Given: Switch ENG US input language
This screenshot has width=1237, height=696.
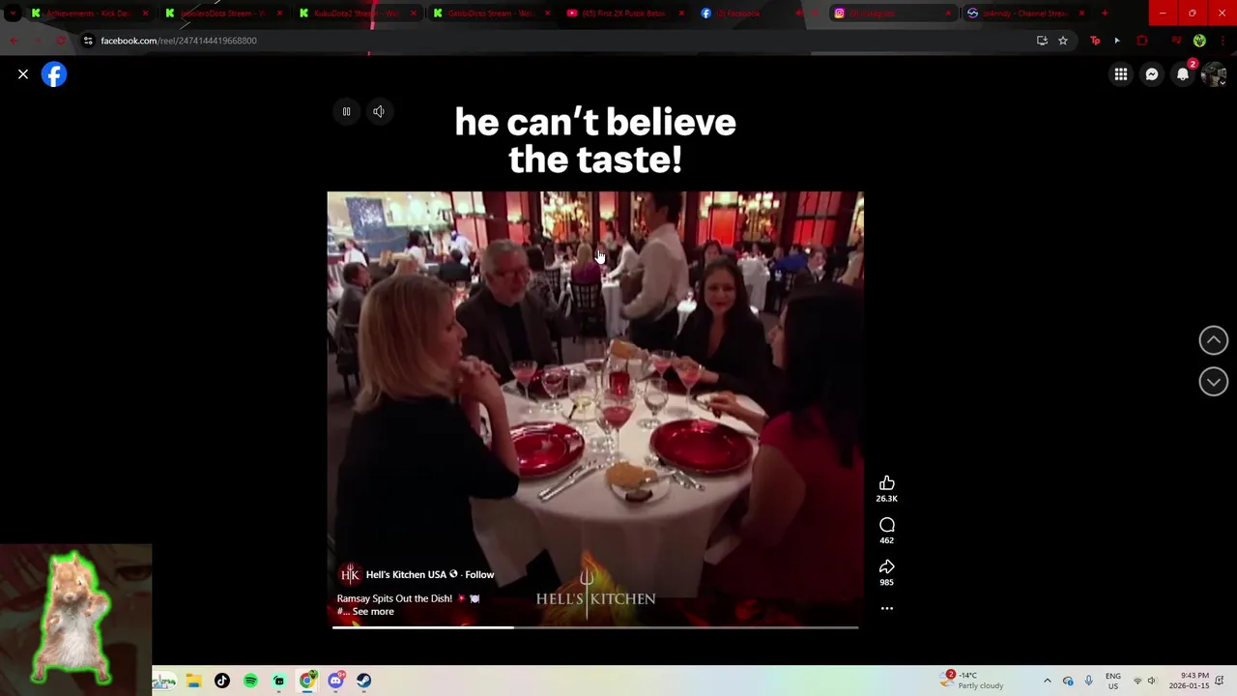Looking at the screenshot, I should (x=1113, y=681).
